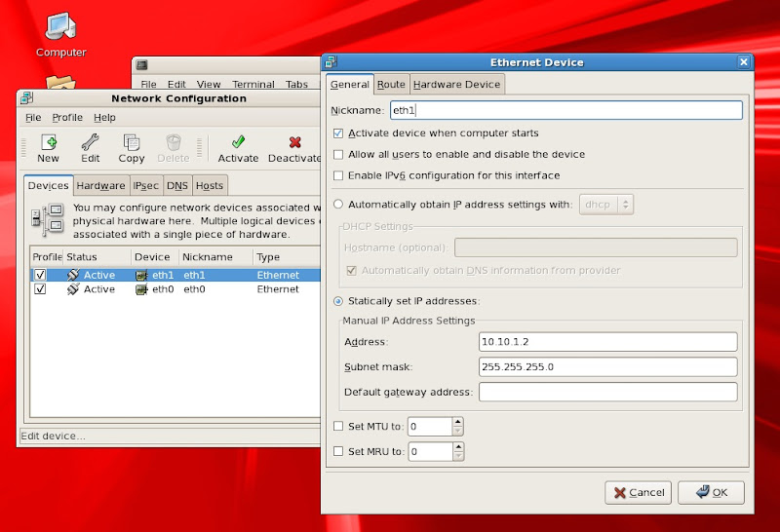Click the Edit wrench toolbar icon
780x532 pixels.
(90, 142)
